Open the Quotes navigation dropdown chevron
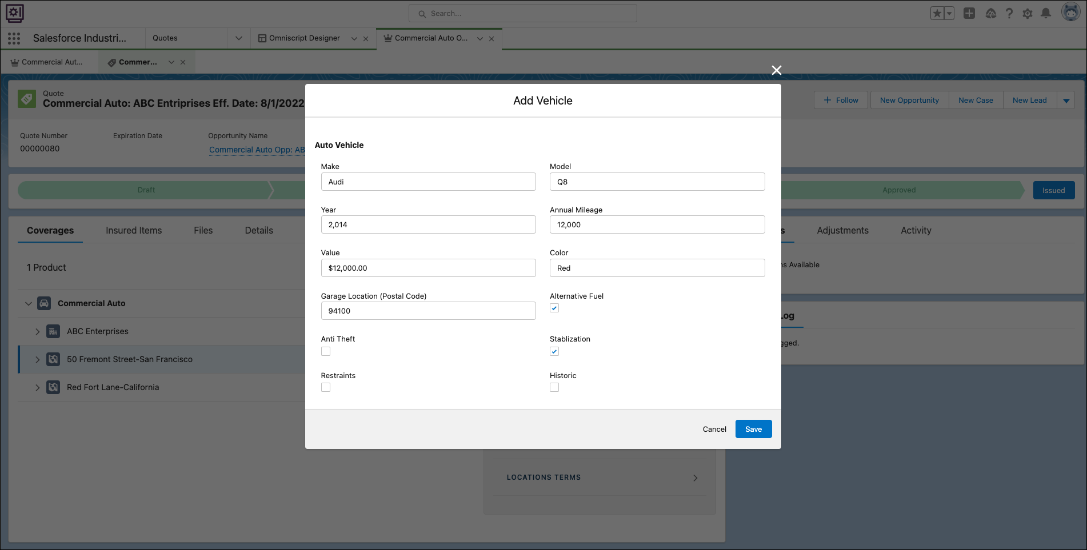 tap(239, 38)
